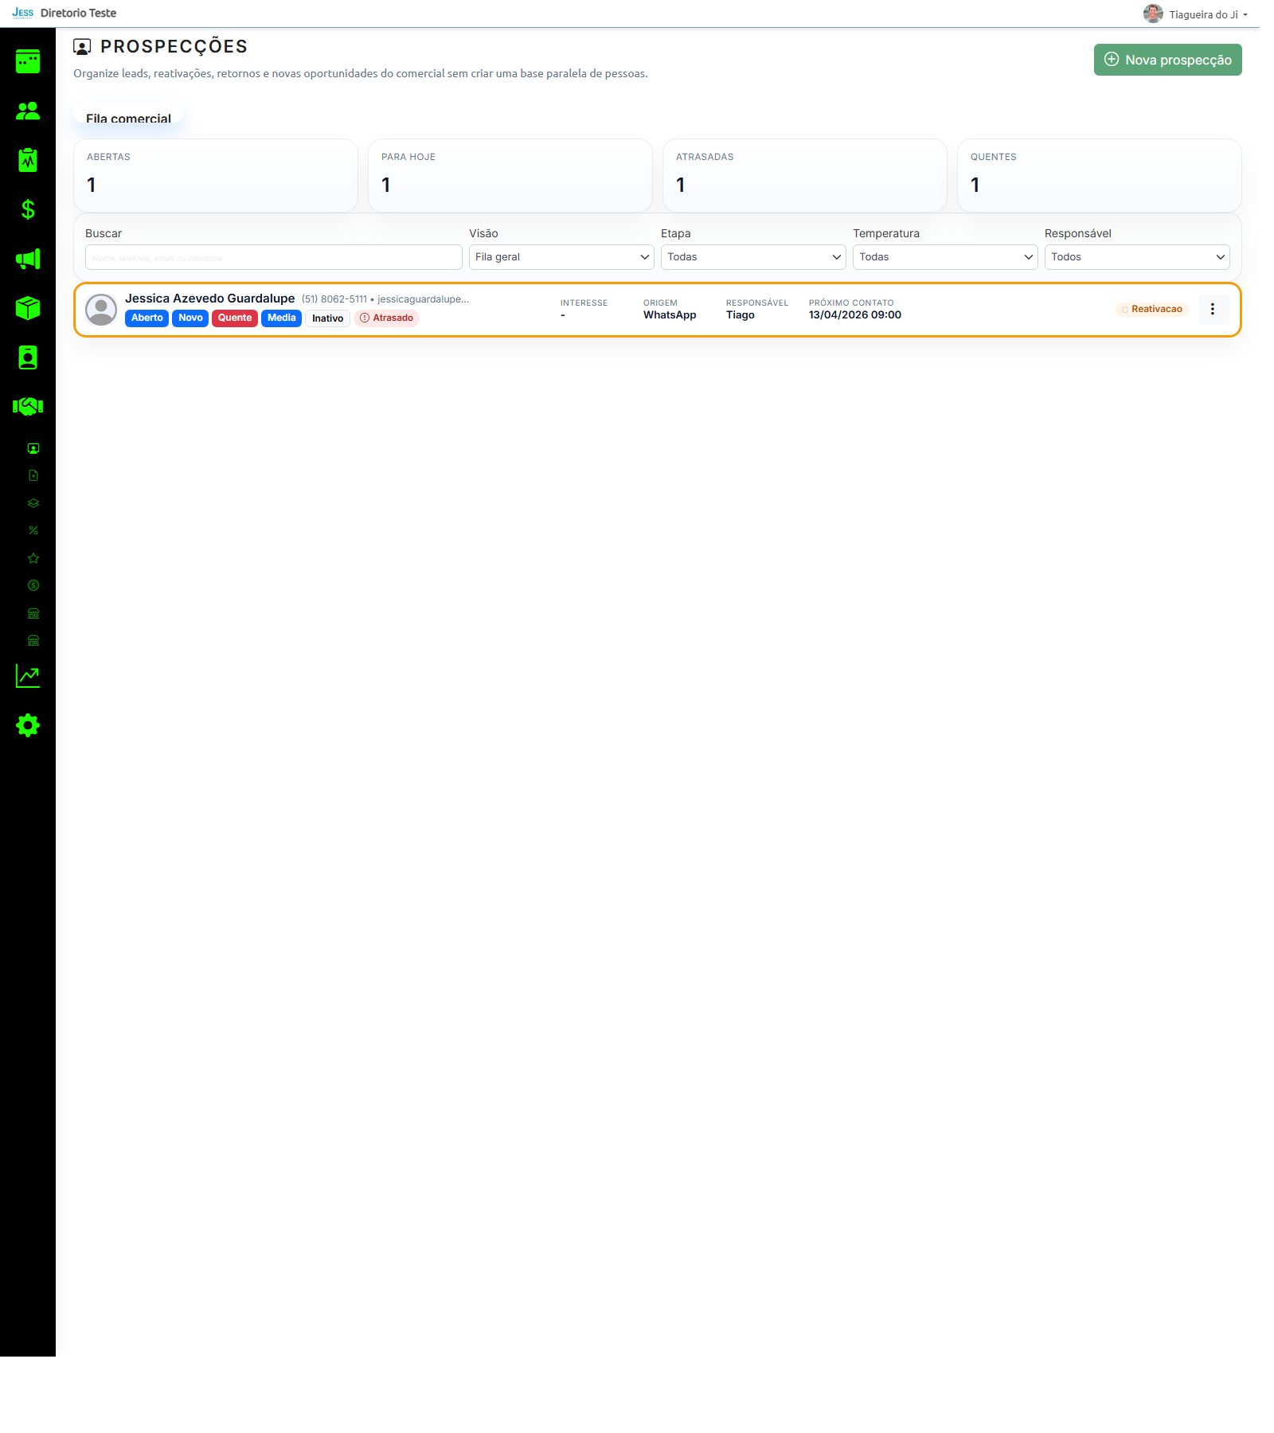The width and height of the screenshot is (1274, 1433).
Task: Expand the Temperatura filter dropdown
Action: pyautogui.click(x=944, y=257)
